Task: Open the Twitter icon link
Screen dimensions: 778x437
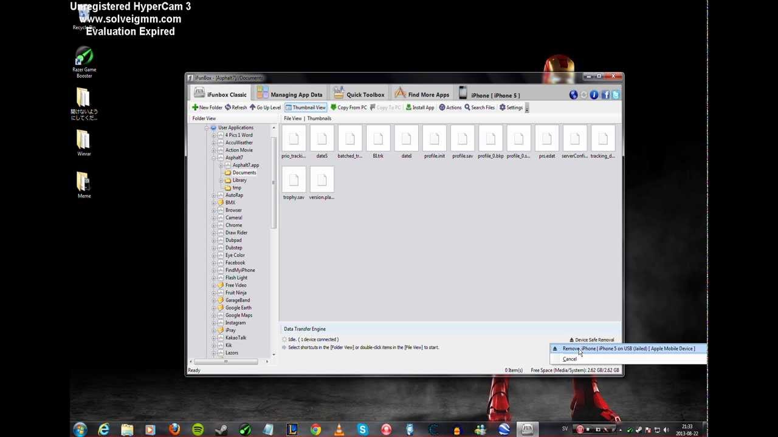Action: click(615, 95)
